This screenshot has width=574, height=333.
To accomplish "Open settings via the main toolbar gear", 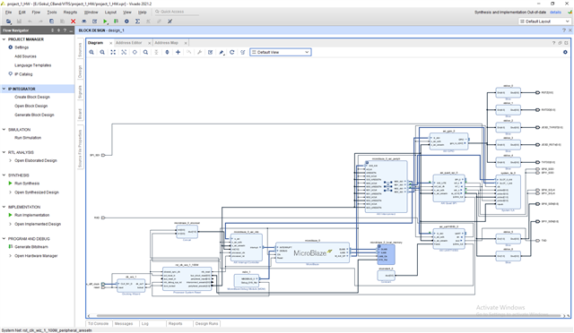I will (x=126, y=21).
